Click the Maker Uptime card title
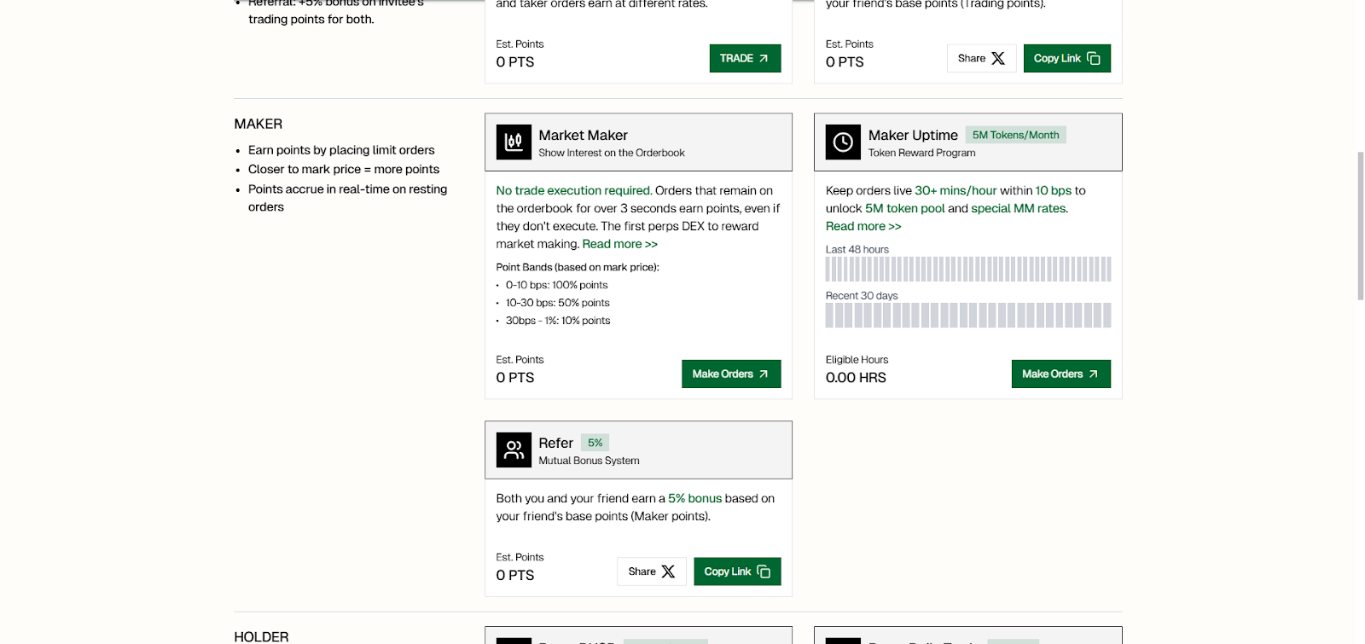Image resolution: width=1365 pixels, height=644 pixels. 913,135
